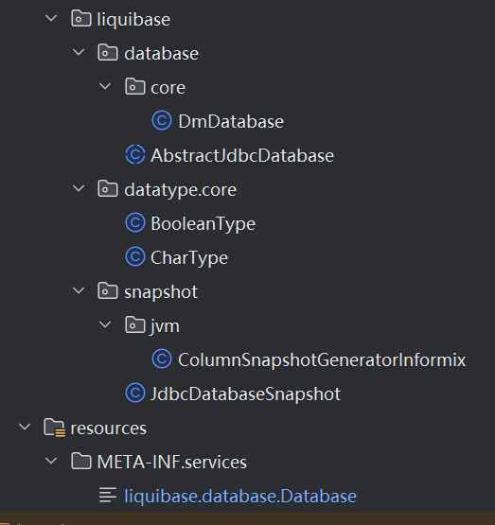Click the liquibase package folder icon

coord(81,18)
